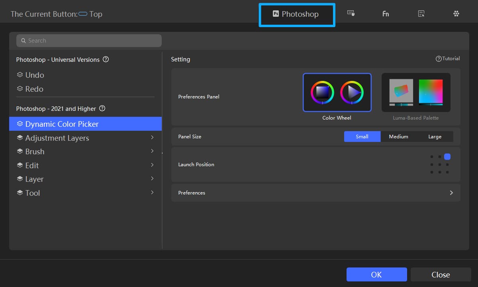Click 'The Current Button: Top' text

[x=56, y=14]
